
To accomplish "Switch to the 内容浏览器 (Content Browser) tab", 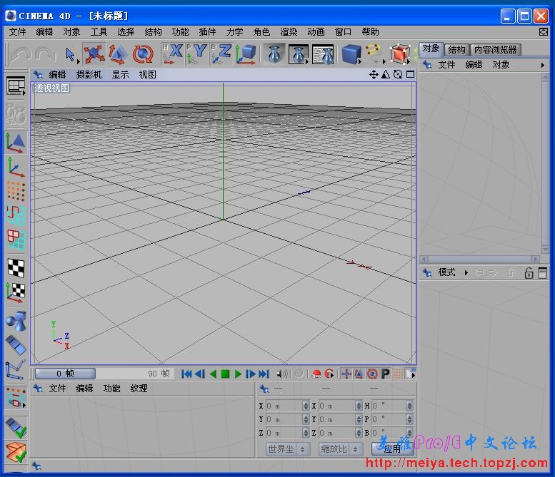I will [496, 49].
